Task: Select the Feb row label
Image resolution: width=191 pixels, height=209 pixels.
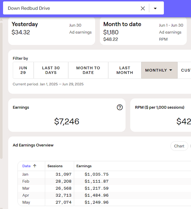Action: (26, 181)
